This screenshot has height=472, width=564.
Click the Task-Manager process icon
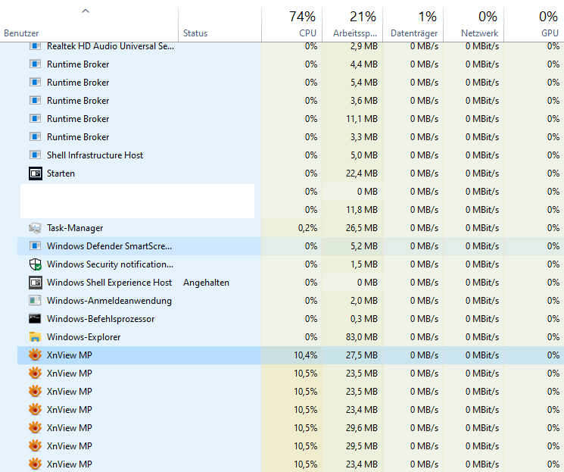click(x=35, y=228)
